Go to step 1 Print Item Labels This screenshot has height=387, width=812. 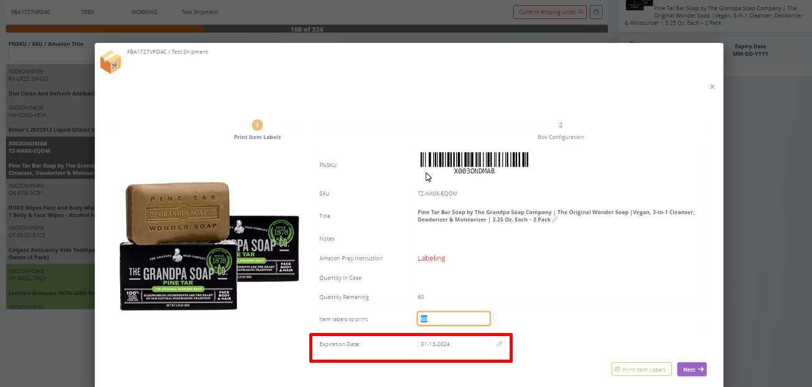tap(258, 125)
